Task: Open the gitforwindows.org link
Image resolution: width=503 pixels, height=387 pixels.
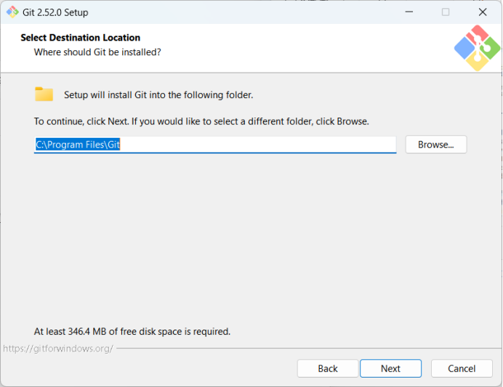Action: pyautogui.click(x=58, y=349)
